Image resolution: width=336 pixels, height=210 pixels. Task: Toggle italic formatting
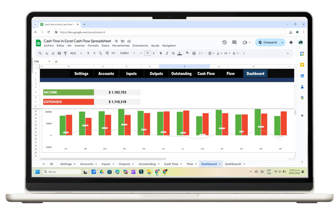coord(167,53)
